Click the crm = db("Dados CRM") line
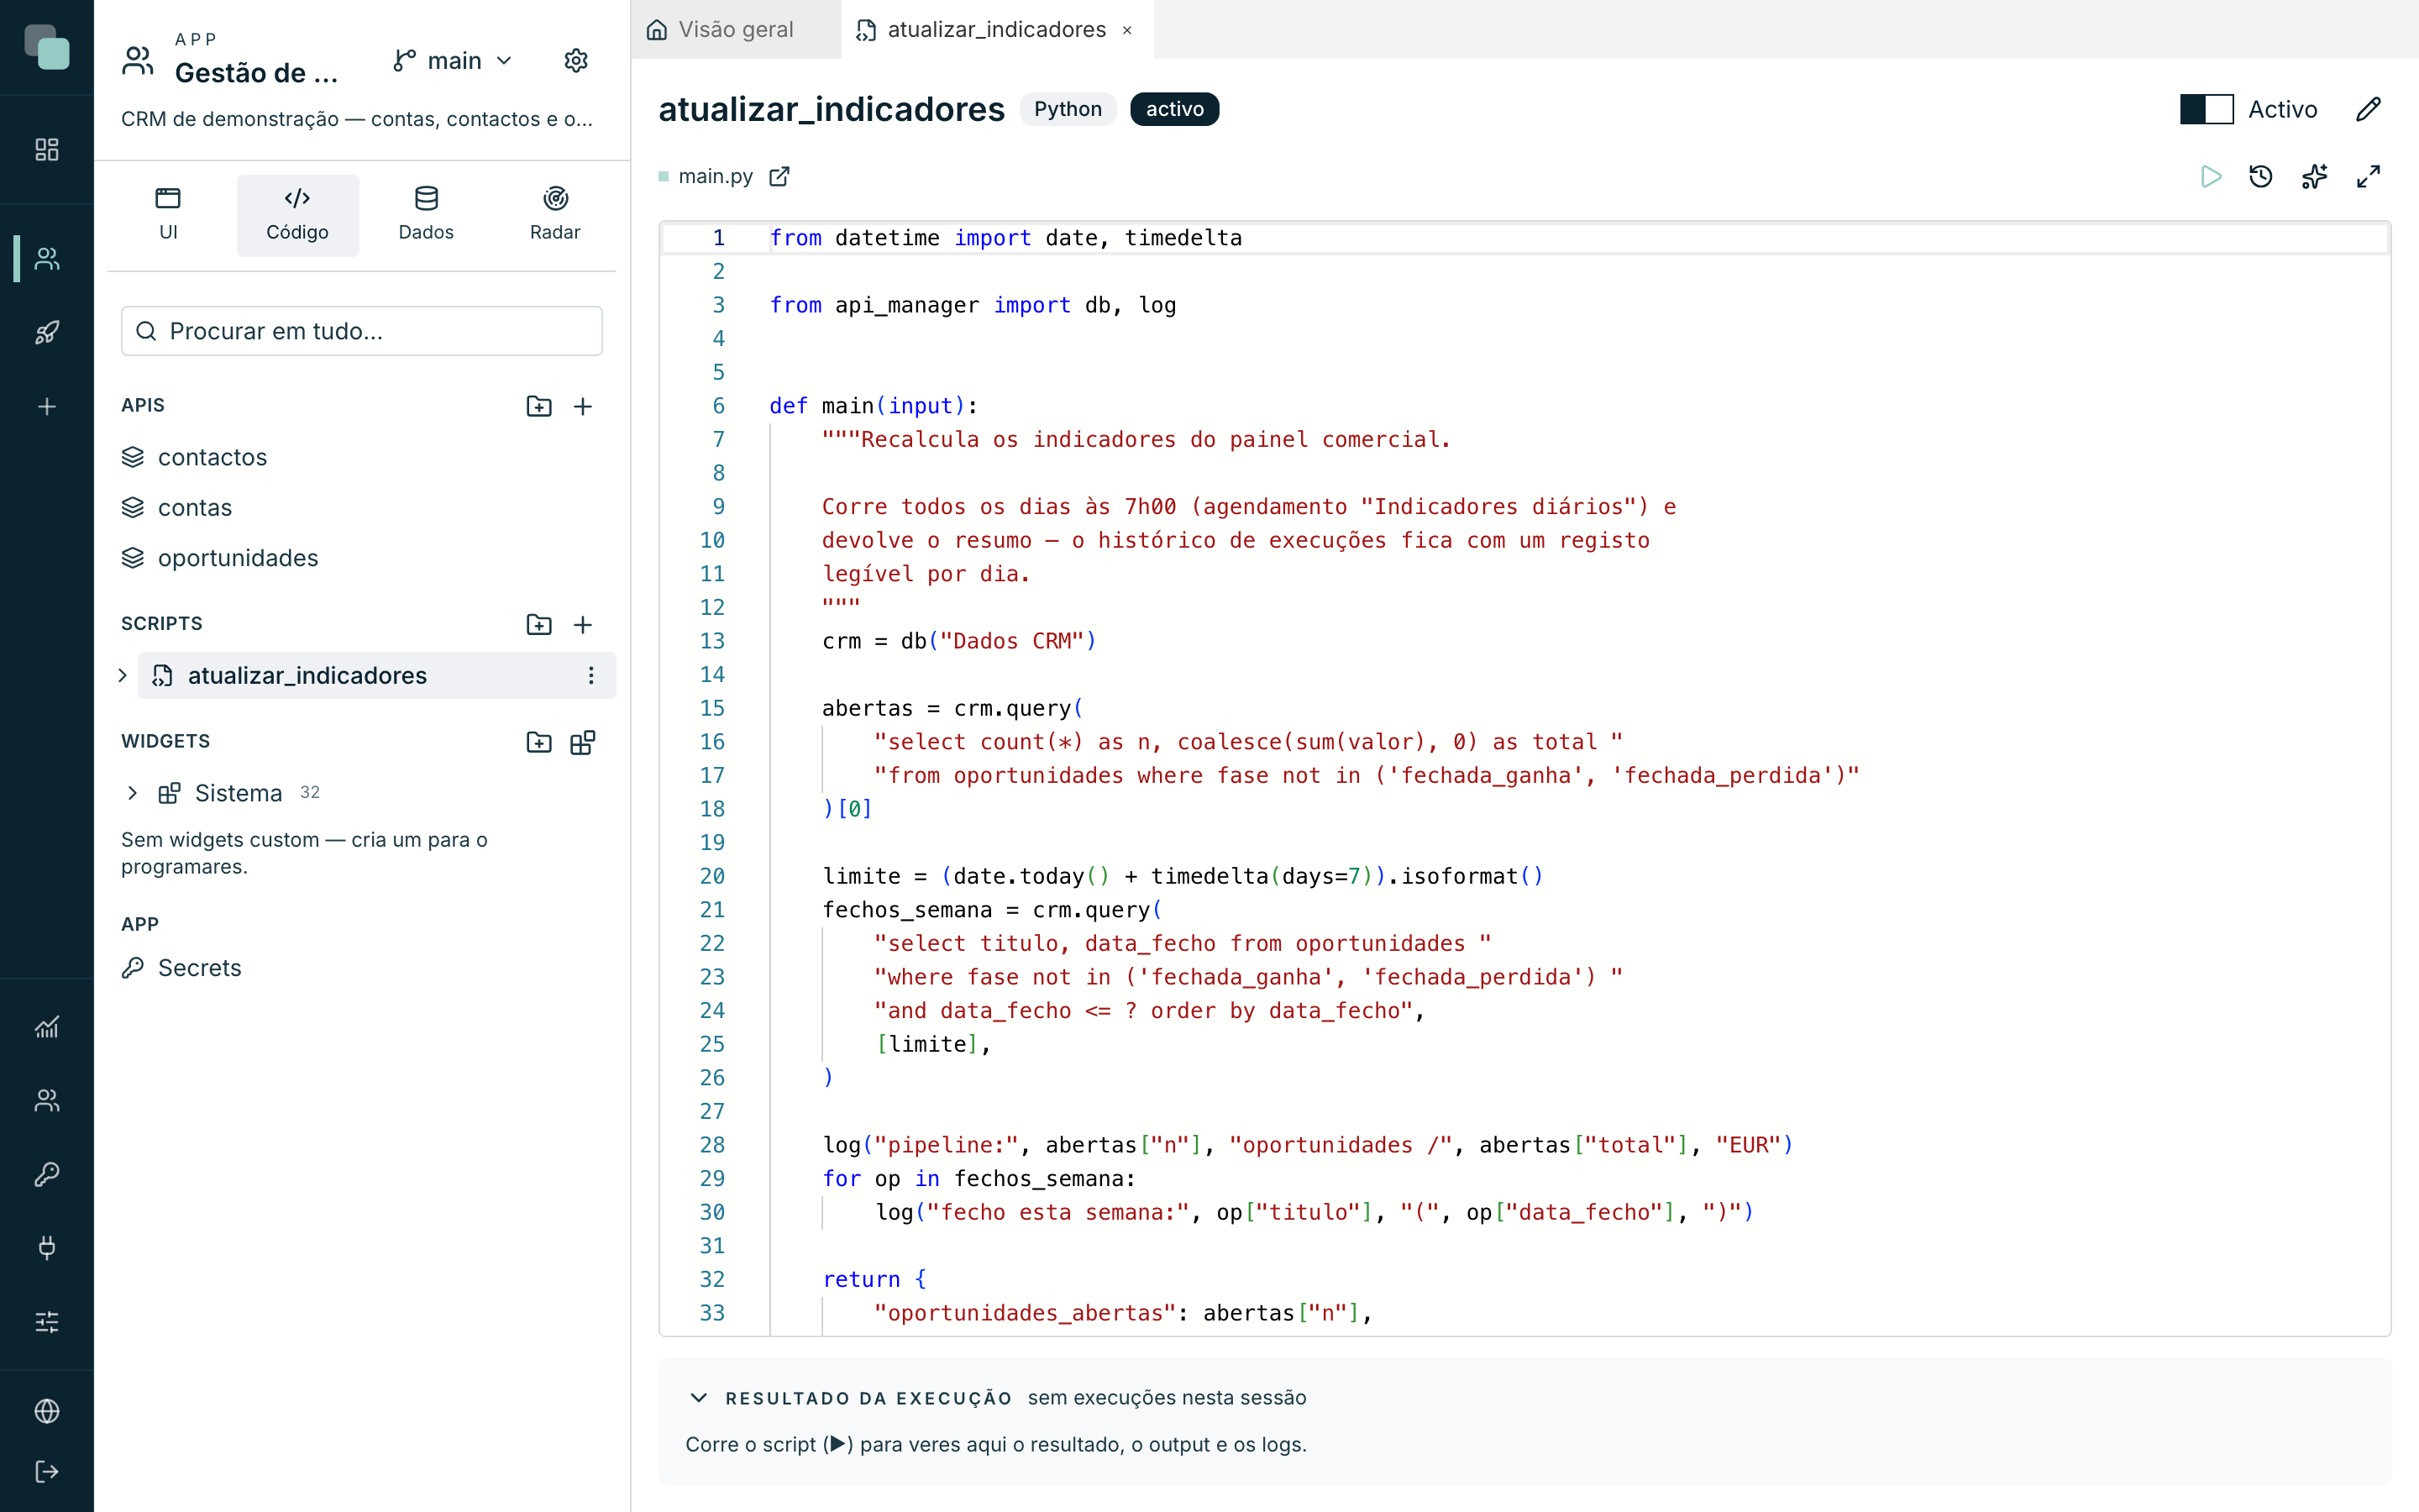This screenshot has height=1512, width=2419. click(958, 641)
